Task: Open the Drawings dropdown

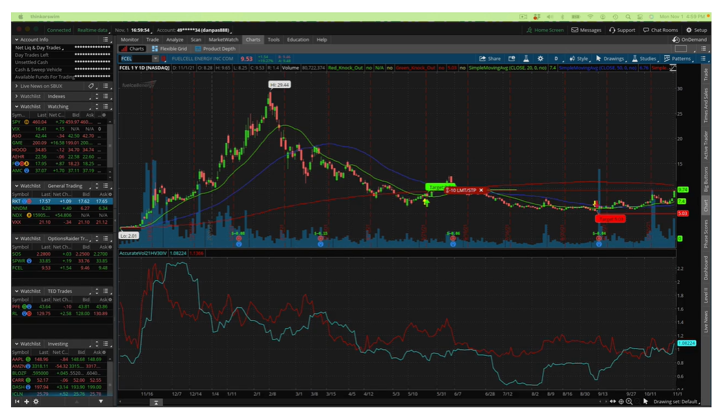Action: pyautogui.click(x=610, y=58)
